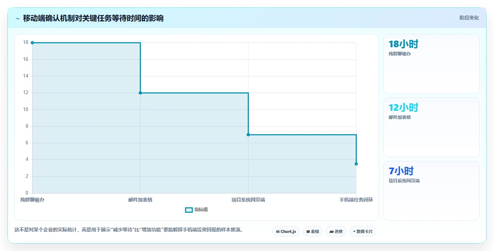Click the lightning icon beside the chart title
494x251 pixels.
17,18
